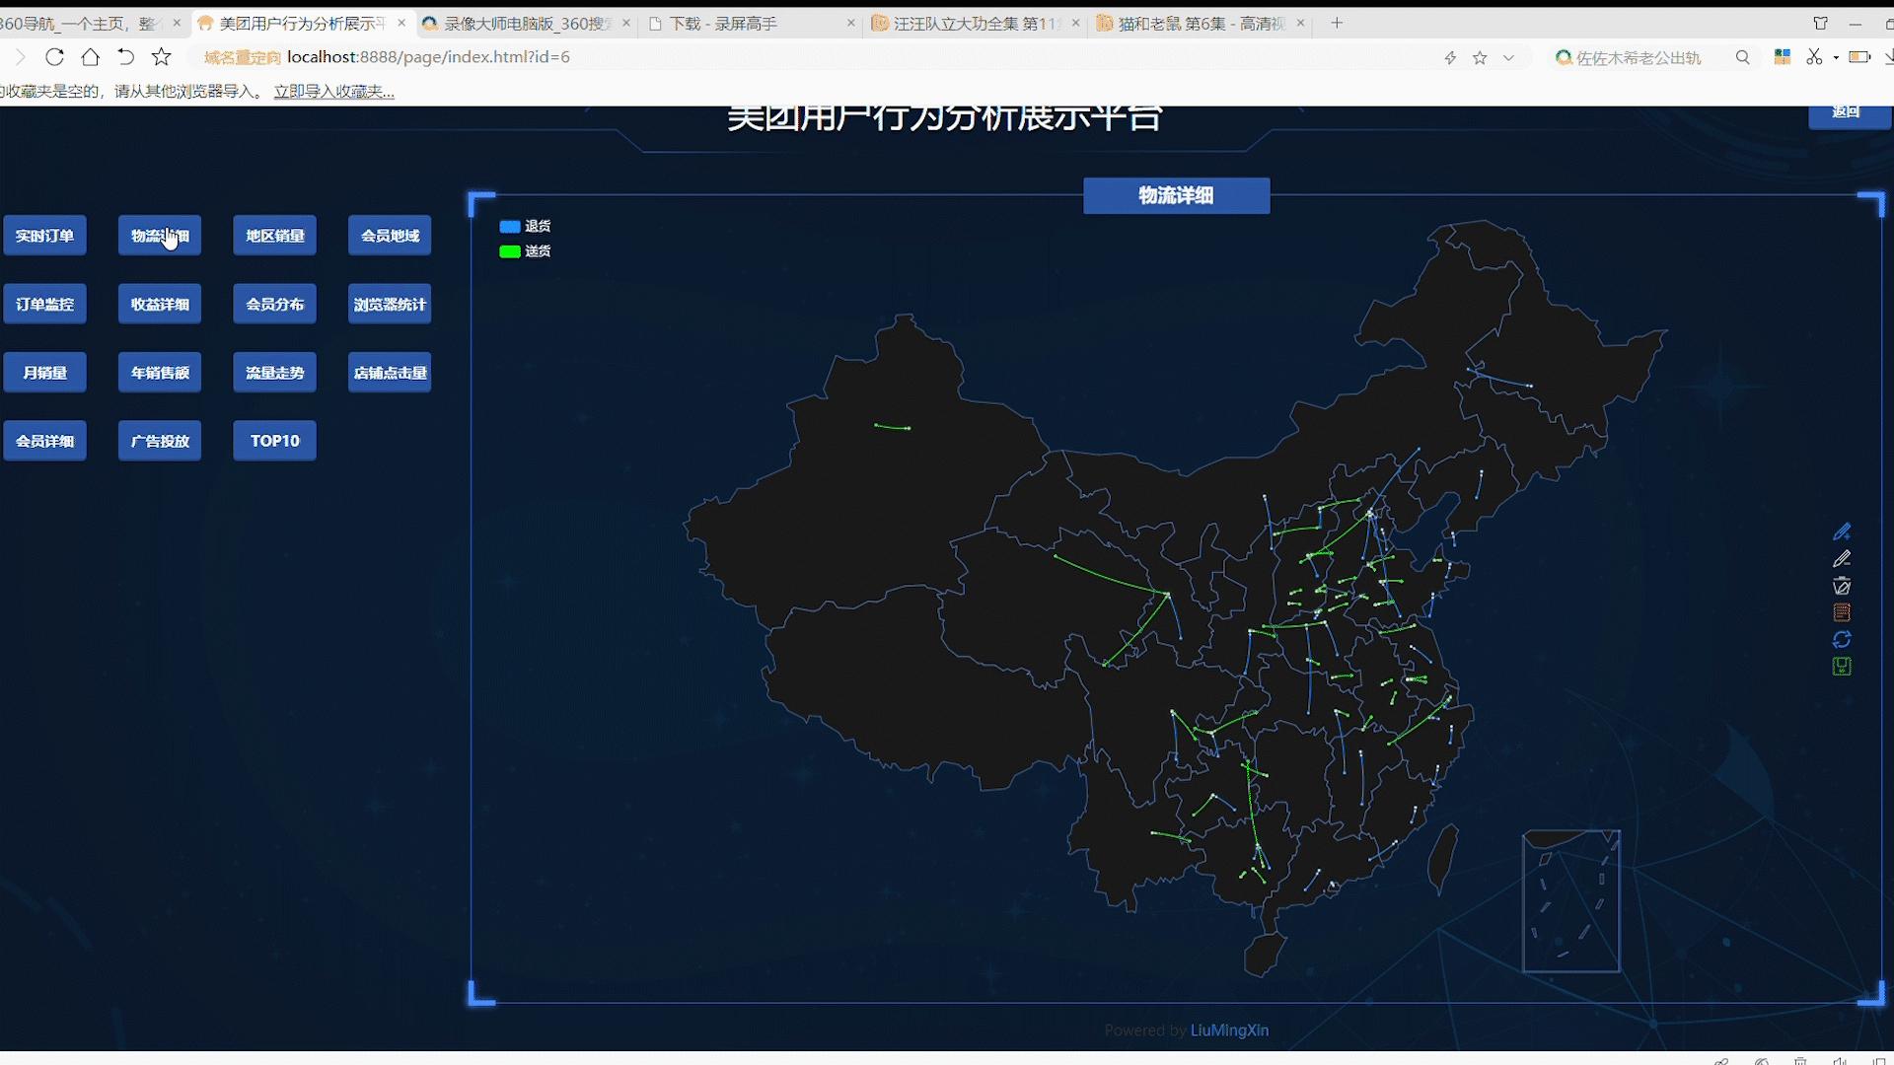Click the South China Sea inset map

pos(1570,901)
